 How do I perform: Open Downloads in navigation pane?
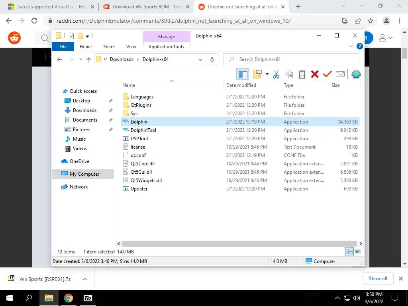click(x=84, y=110)
